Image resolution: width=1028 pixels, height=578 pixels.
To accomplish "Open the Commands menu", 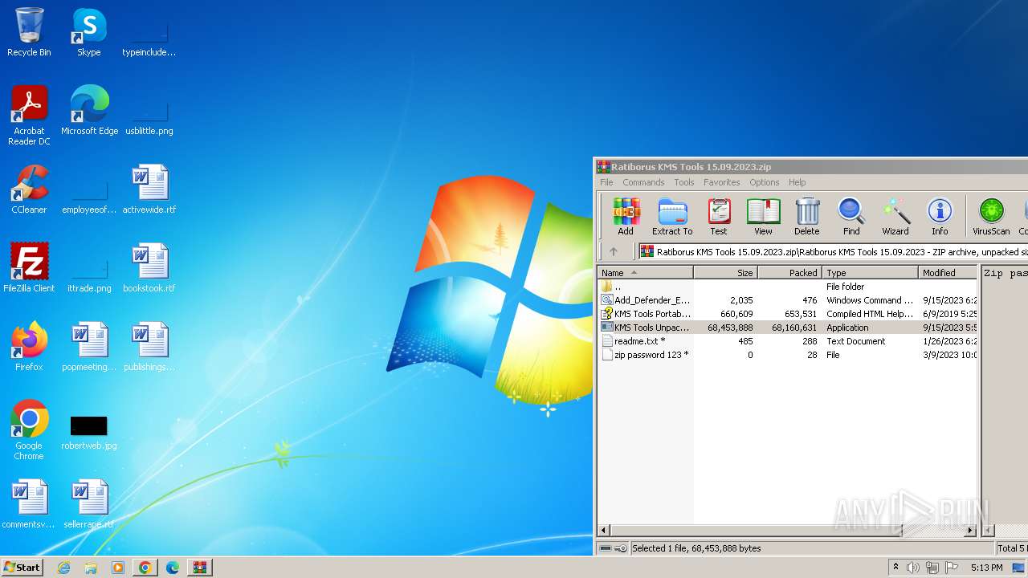I will pos(643,182).
